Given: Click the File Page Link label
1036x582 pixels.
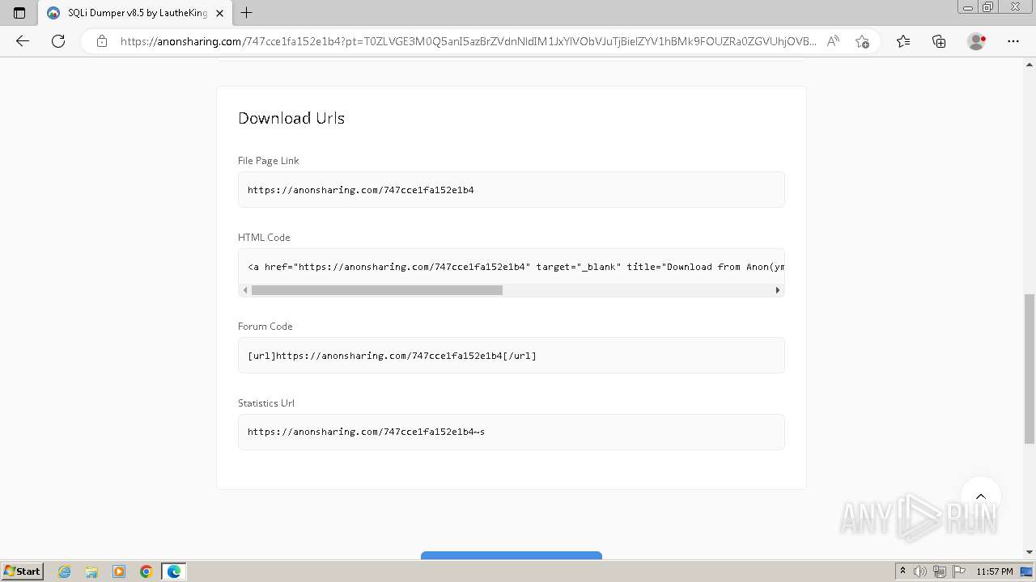Looking at the screenshot, I should point(269,160).
